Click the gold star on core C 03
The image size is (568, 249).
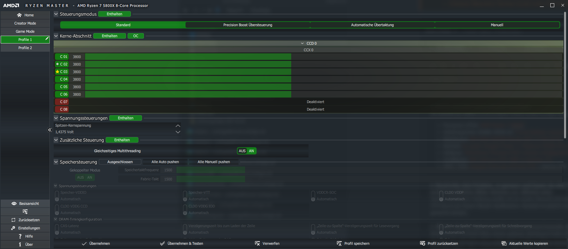58,72
